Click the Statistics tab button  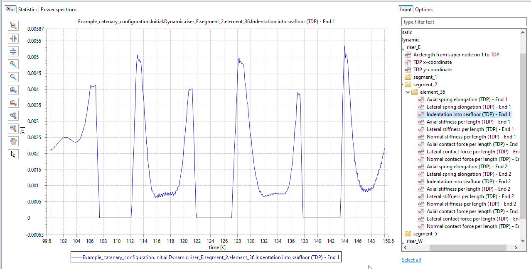[27, 9]
